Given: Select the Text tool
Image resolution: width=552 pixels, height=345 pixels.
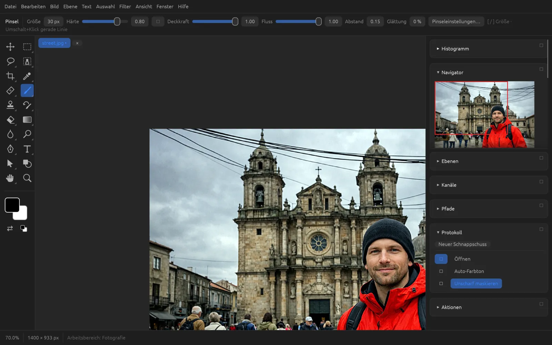Looking at the screenshot, I should point(27,149).
